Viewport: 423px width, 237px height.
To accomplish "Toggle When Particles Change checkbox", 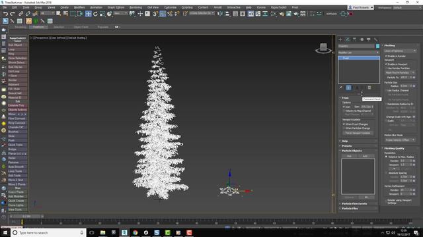I will pyautogui.click(x=344, y=128).
